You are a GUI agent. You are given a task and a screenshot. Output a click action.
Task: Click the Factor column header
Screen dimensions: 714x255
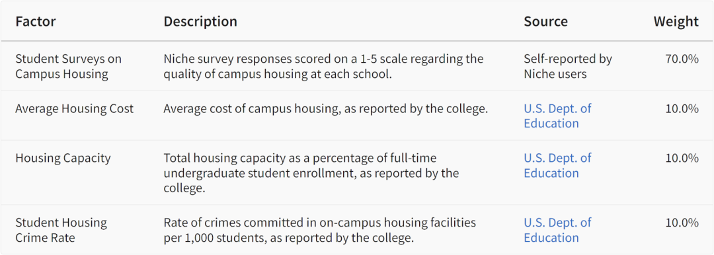pyautogui.click(x=36, y=21)
